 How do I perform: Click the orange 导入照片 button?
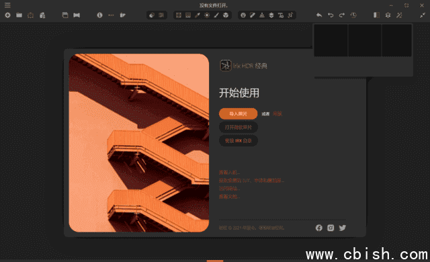(238, 114)
